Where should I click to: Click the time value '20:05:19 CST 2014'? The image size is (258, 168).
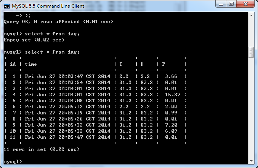(84, 113)
